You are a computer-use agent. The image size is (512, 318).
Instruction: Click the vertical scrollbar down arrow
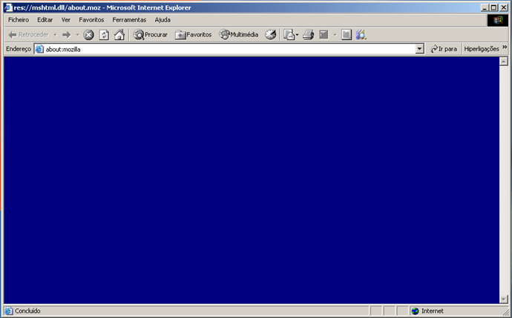[x=504, y=299]
